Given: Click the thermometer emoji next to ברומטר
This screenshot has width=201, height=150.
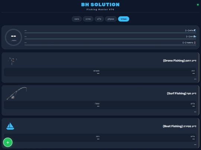Looking at the screenshot, I should tap(195, 43).
